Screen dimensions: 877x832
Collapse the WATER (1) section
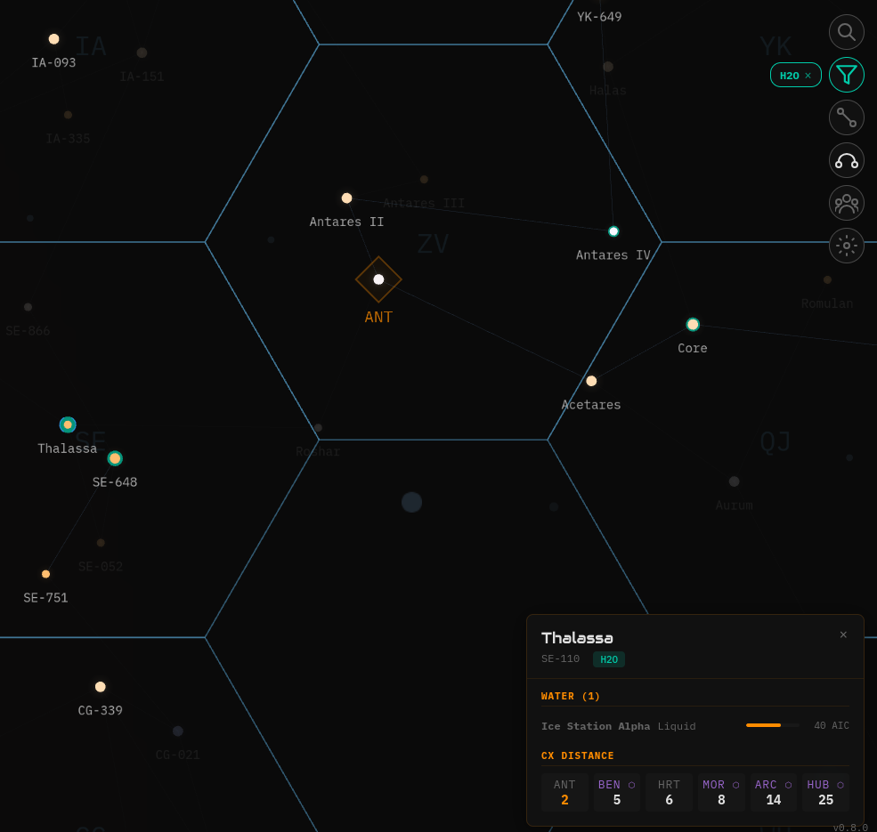(570, 696)
